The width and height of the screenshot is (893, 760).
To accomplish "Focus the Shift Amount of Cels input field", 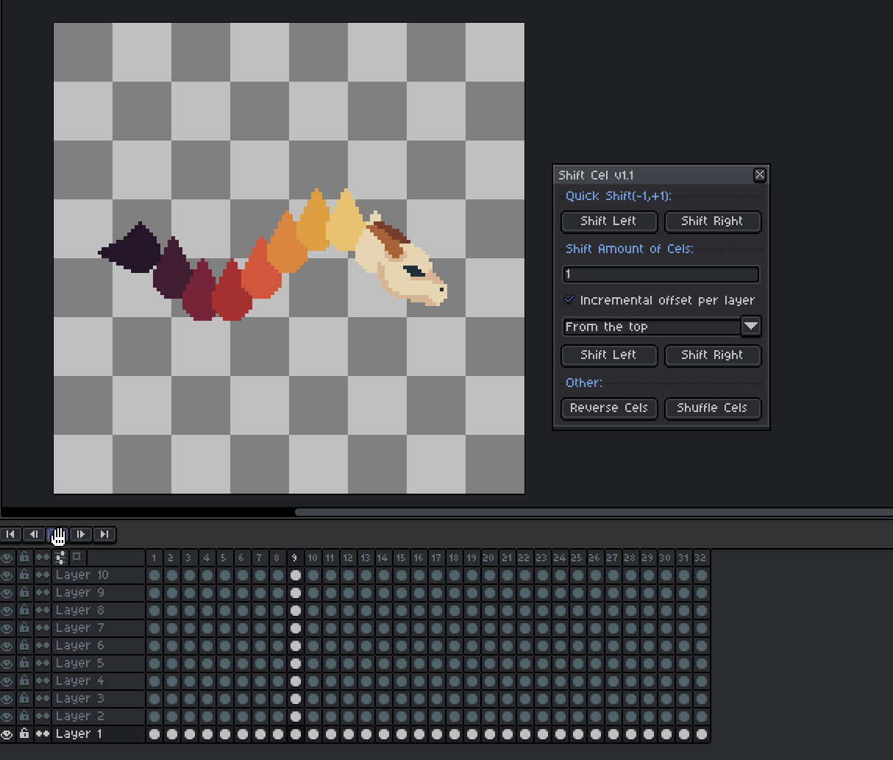I will point(661,274).
